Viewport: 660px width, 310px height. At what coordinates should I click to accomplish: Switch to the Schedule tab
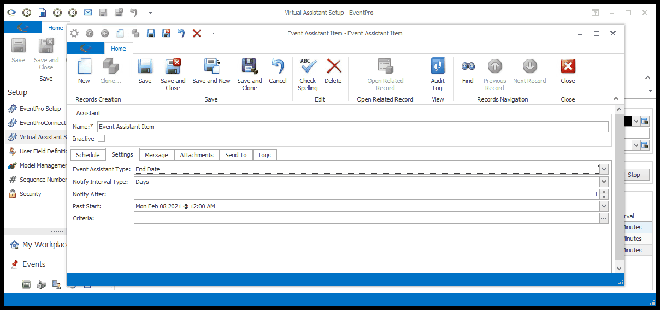(87, 155)
